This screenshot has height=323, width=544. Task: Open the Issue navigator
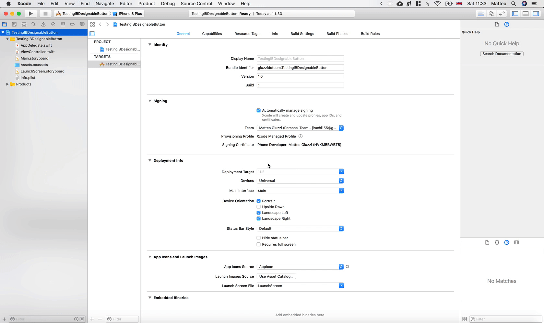click(43, 24)
